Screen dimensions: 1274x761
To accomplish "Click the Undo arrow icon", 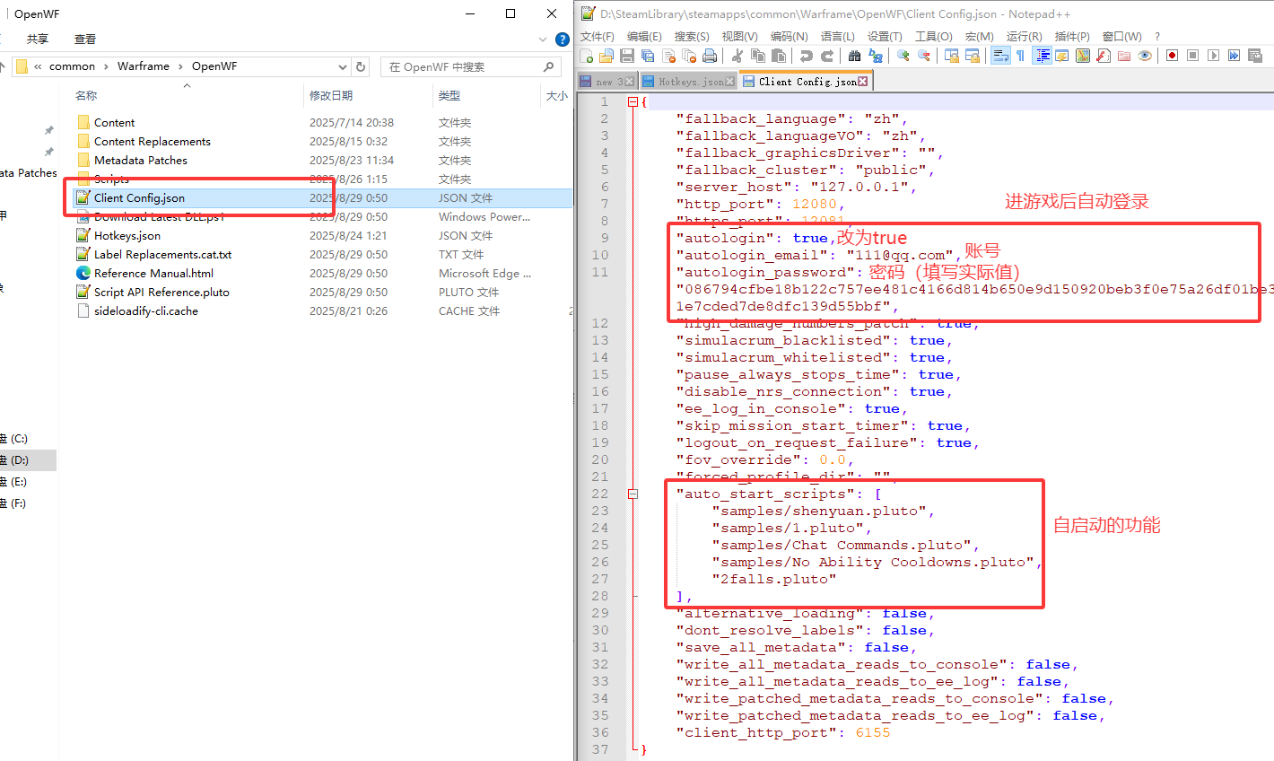I will click(x=806, y=56).
